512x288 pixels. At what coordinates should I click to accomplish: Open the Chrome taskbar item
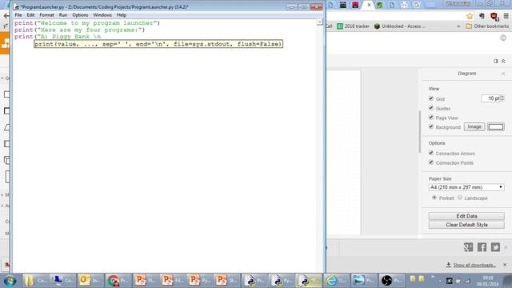pos(118,281)
